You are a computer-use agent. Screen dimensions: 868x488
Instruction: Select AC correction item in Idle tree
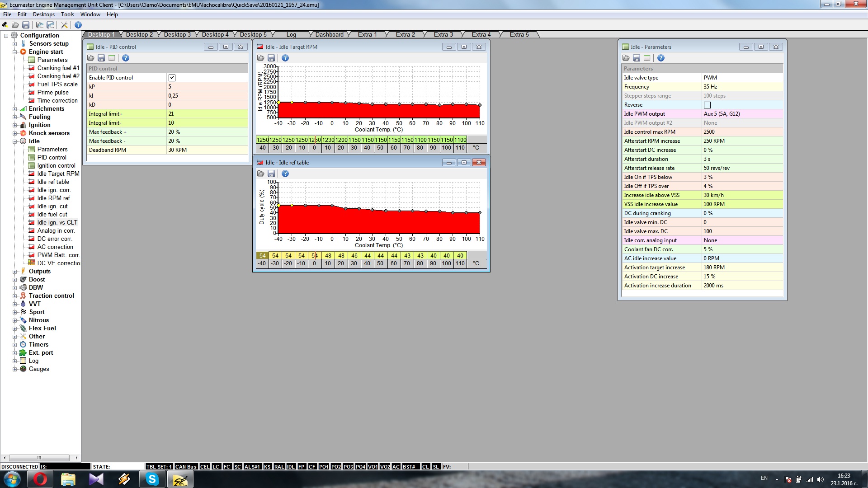55,247
